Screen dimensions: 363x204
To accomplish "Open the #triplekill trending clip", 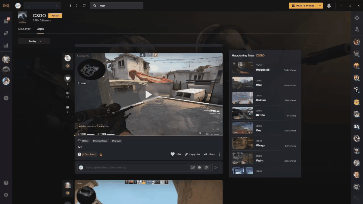I will pos(264,68).
